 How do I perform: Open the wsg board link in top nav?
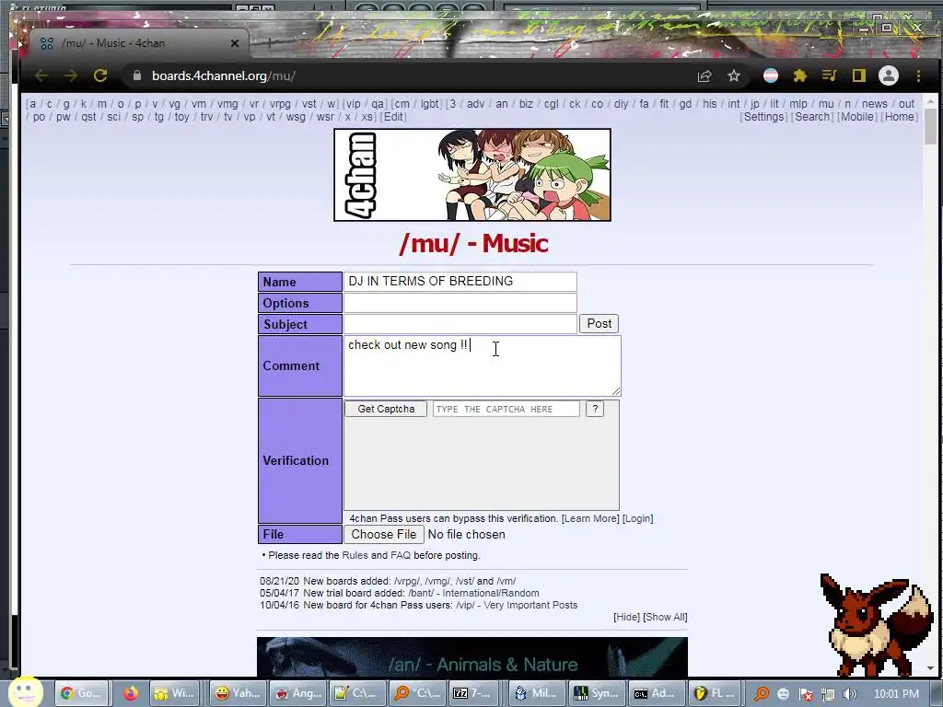click(296, 117)
